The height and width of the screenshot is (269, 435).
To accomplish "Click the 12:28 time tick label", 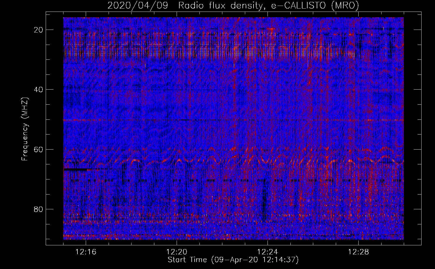I will tap(358, 252).
